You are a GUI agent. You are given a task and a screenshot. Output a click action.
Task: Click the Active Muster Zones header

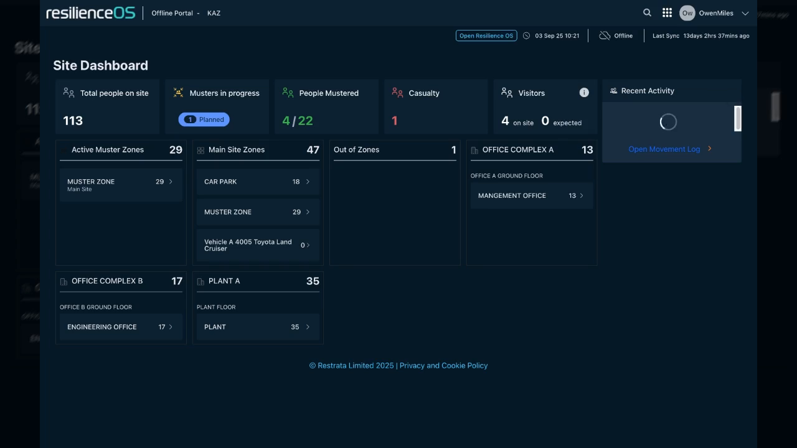[x=108, y=149]
